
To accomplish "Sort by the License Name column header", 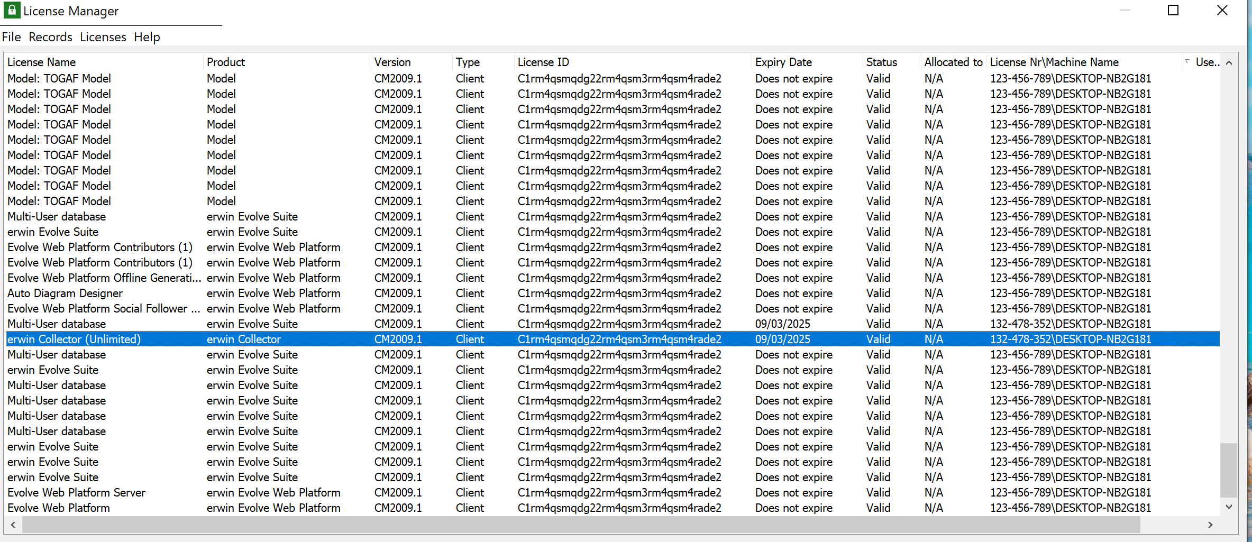I will tap(104, 62).
